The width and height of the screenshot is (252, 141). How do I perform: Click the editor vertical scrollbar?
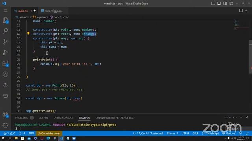250,57
